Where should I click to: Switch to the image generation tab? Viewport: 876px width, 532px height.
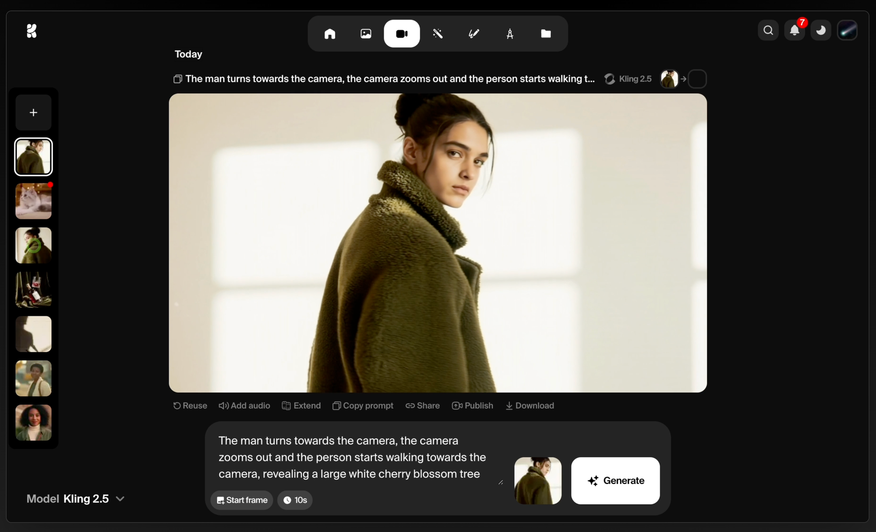pyautogui.click(x=366, y=34)
